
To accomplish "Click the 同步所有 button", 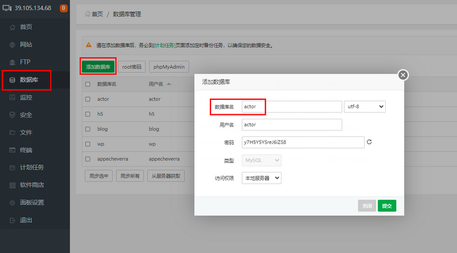I will [130, 176].
